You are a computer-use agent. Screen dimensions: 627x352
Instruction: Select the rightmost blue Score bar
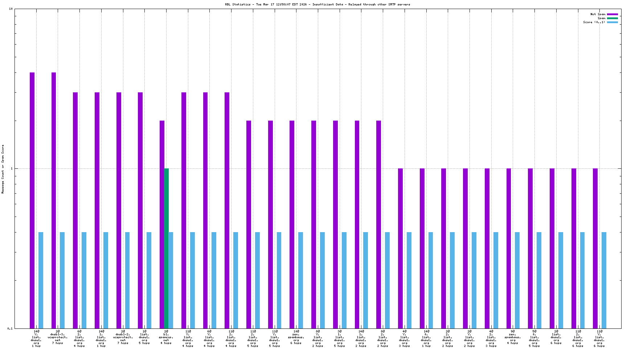tap(604, 280)
